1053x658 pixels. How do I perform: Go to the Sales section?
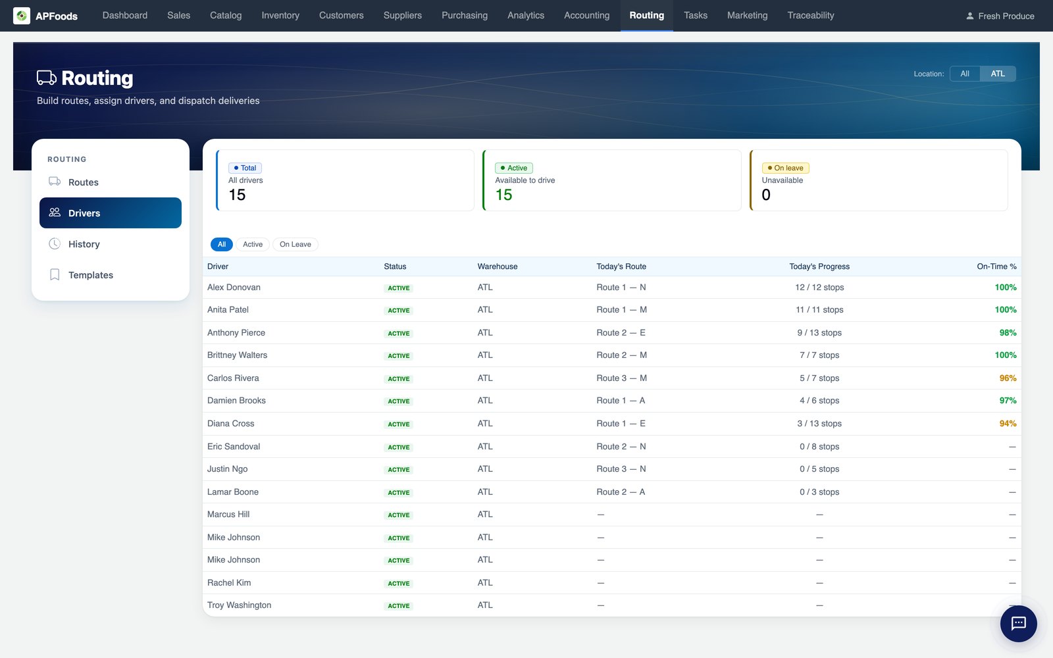[x=178, y=15]
